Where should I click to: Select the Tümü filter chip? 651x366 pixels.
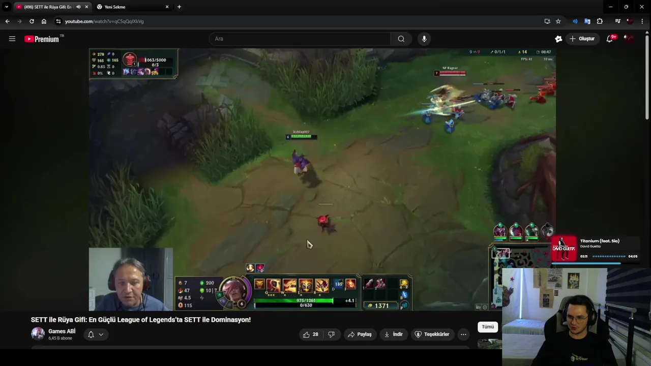(488, 327)
